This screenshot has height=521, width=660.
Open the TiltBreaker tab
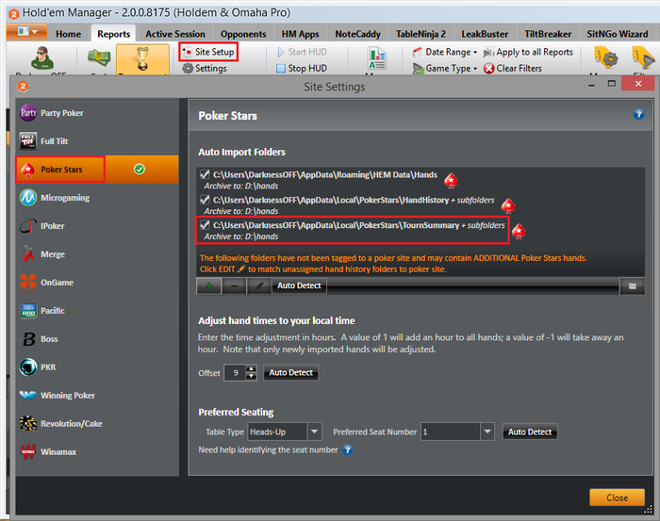(x=548, y=34)
